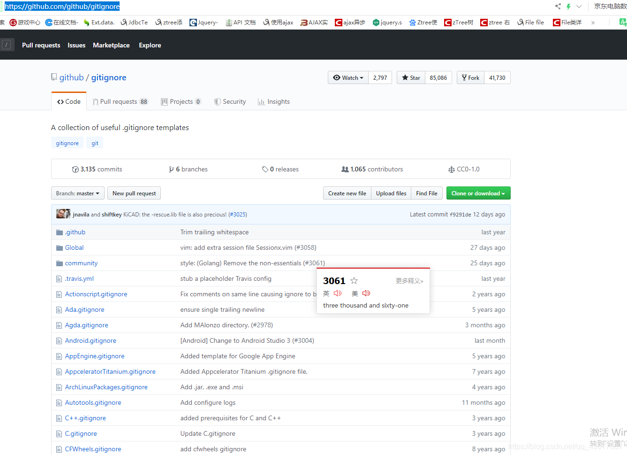Open Actionscript.gitignore file
The height and width of the screenshot is (455, 627).
point(96,294)
